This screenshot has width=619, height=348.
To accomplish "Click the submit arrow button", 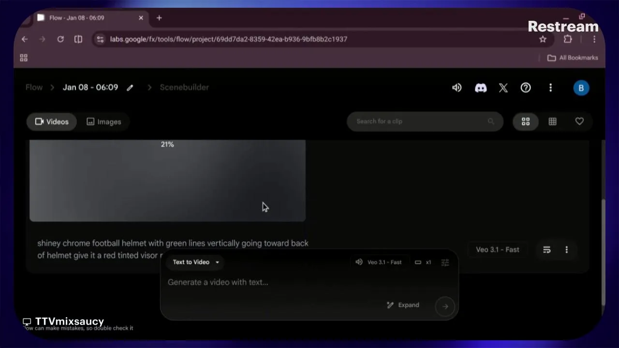I will [x=445, y=306].
